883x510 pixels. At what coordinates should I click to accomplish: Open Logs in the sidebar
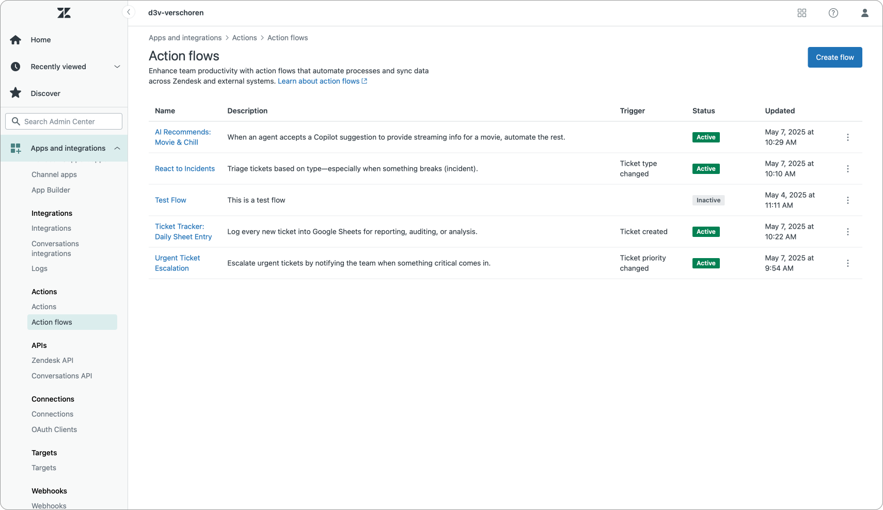coord(39,268)
